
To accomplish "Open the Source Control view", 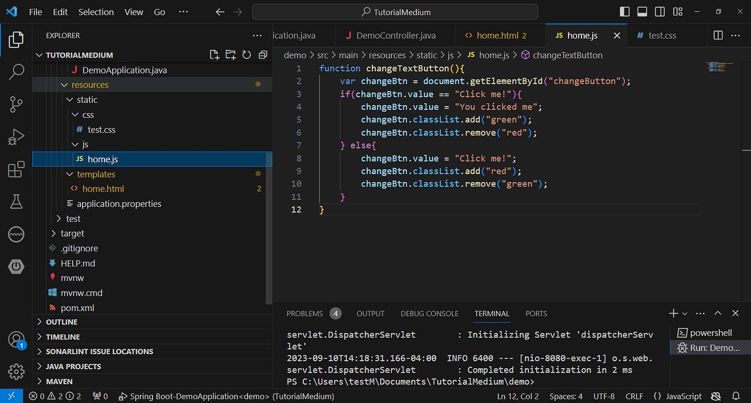I will [16, 104].
